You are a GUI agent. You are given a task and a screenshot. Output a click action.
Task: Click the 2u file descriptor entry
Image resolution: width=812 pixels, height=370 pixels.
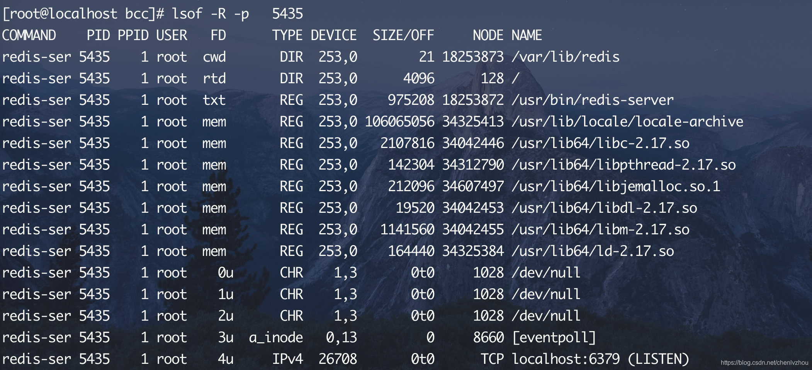226,316
